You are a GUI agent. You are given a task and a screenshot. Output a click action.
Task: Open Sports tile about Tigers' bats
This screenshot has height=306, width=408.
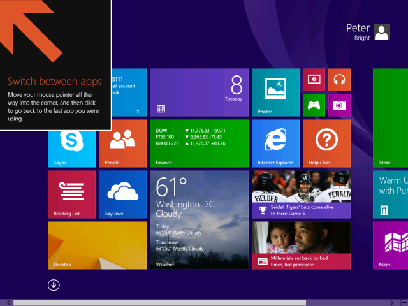[x=301, y=194]
